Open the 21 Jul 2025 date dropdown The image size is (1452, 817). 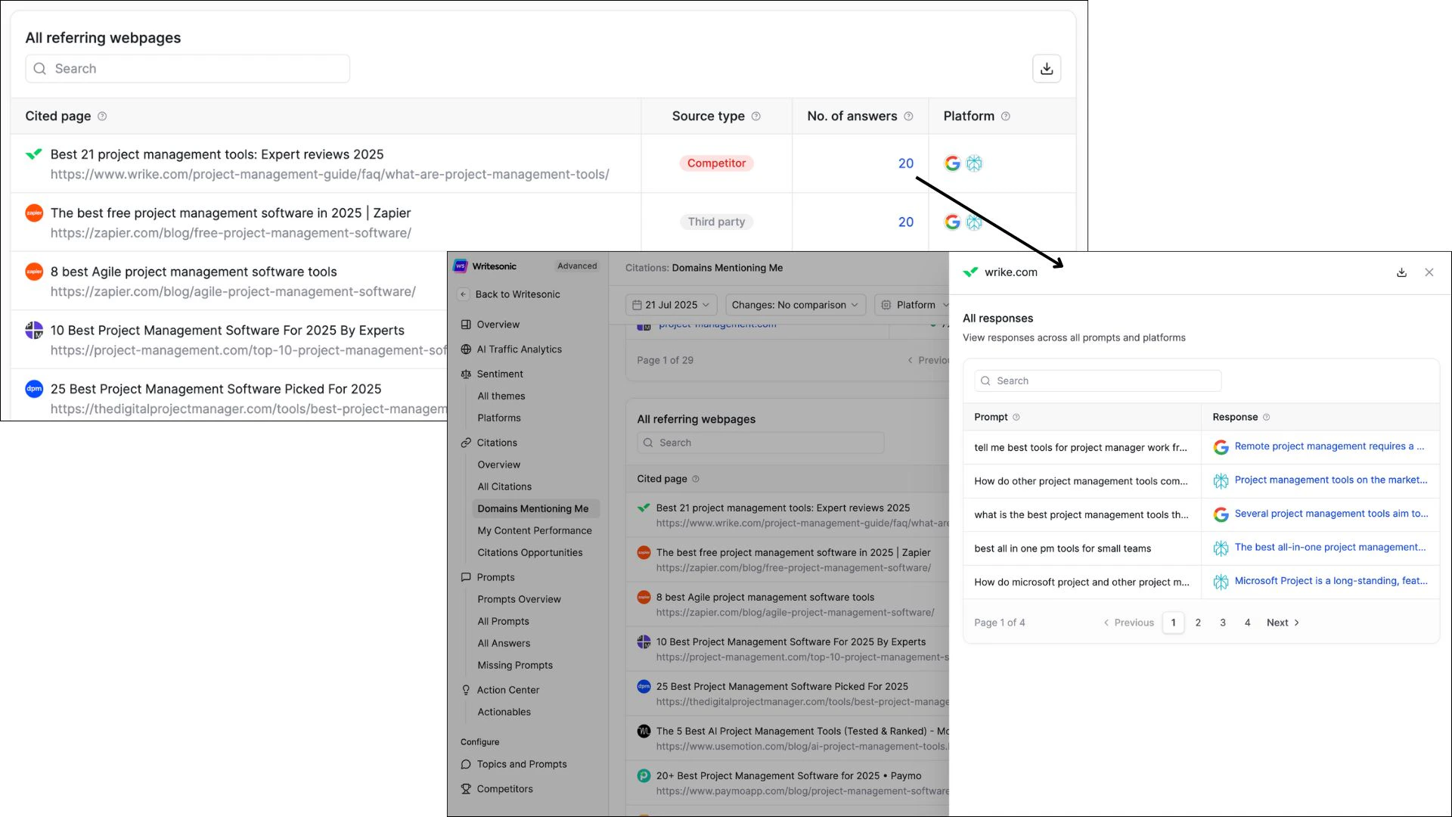[672, 305]
